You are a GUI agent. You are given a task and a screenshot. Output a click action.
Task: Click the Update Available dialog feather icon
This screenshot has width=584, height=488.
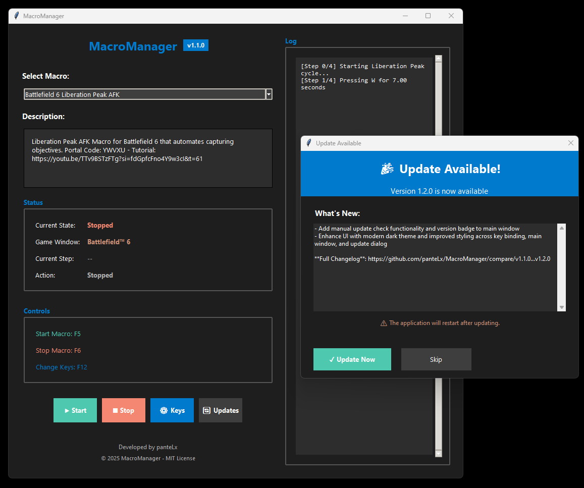coord(309,143)
